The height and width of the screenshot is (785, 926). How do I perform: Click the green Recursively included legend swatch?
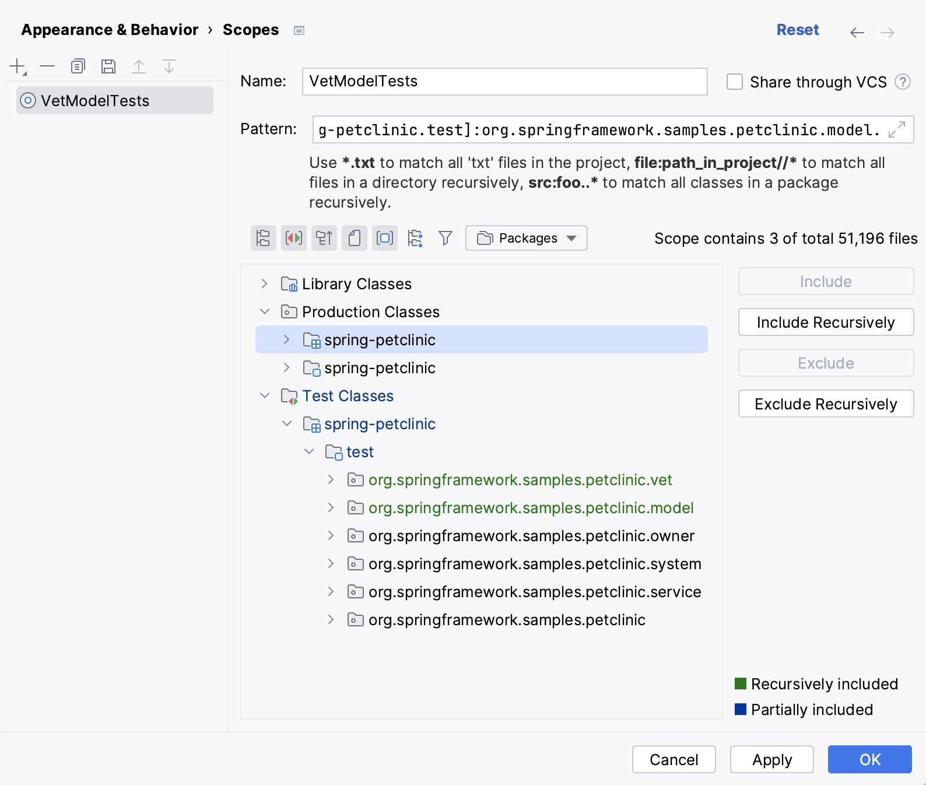click(x=741, y=684)
